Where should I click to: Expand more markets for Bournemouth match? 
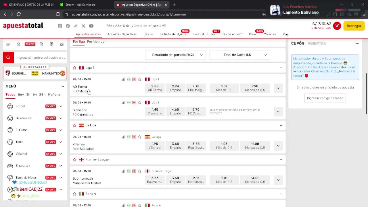278,180
